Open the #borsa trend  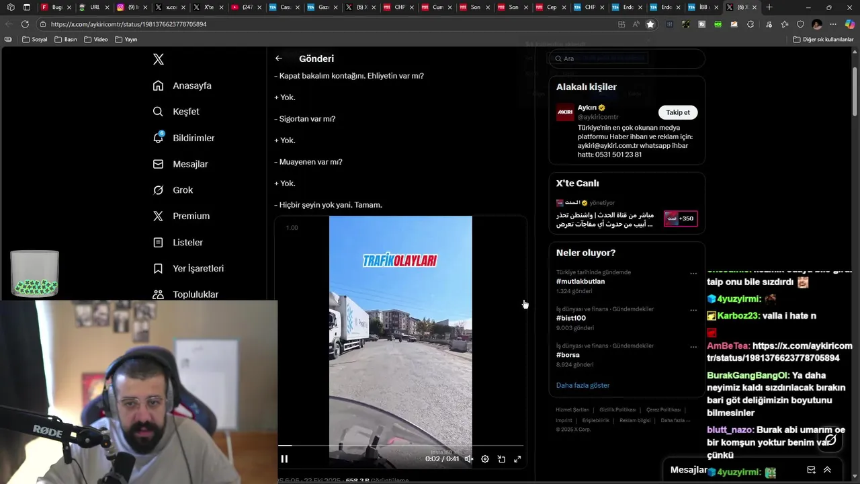tap(568, 355)
